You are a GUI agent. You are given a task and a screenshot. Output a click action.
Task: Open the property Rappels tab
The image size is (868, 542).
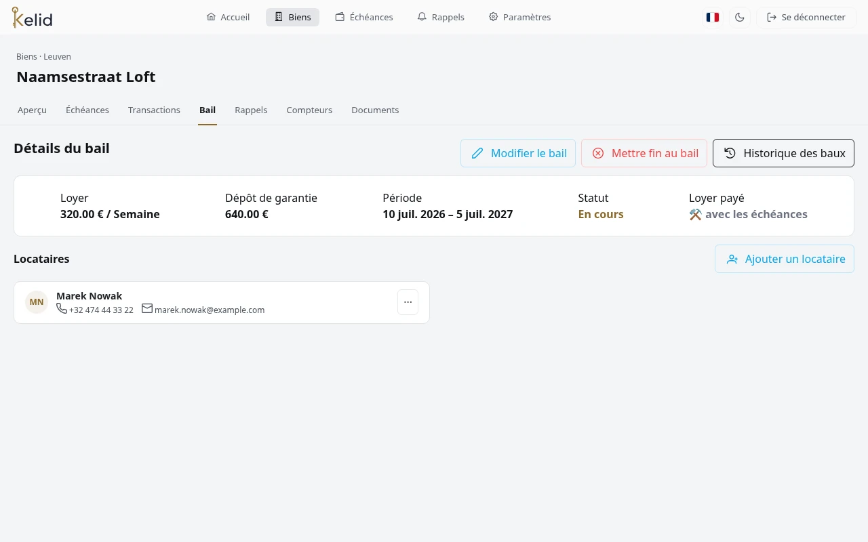[x=251, y=110]
